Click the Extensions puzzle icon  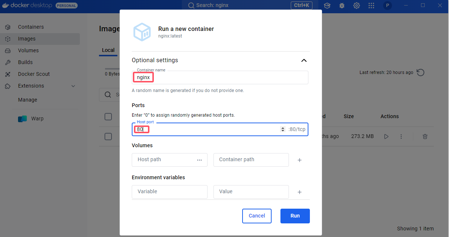pos(8,86)
